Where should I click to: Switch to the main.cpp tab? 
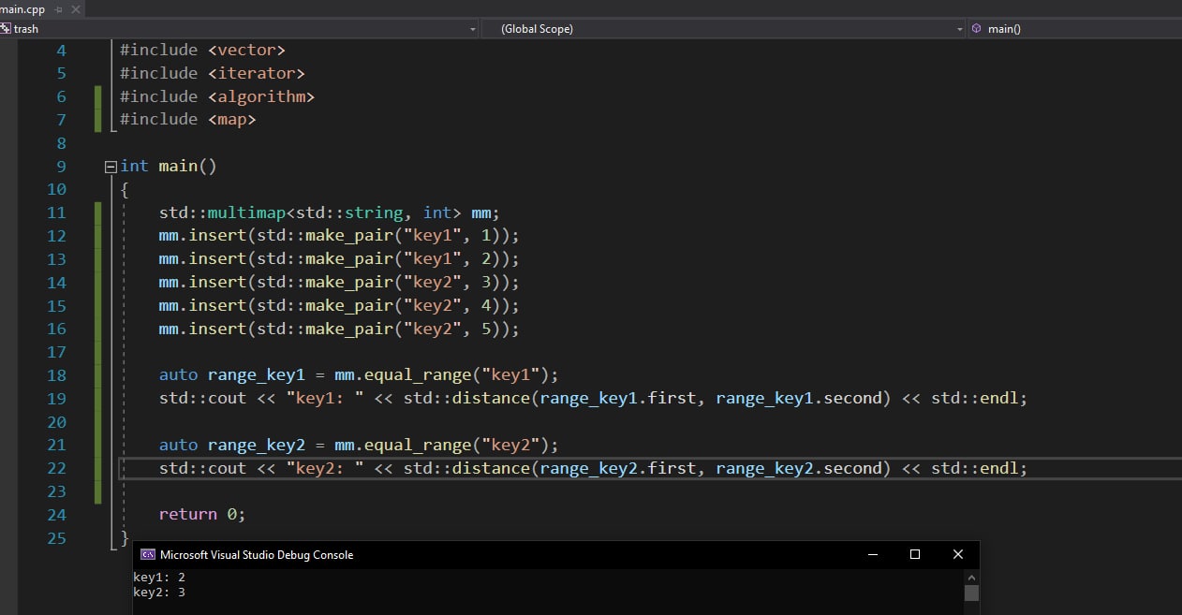click(x=22, y=9)
